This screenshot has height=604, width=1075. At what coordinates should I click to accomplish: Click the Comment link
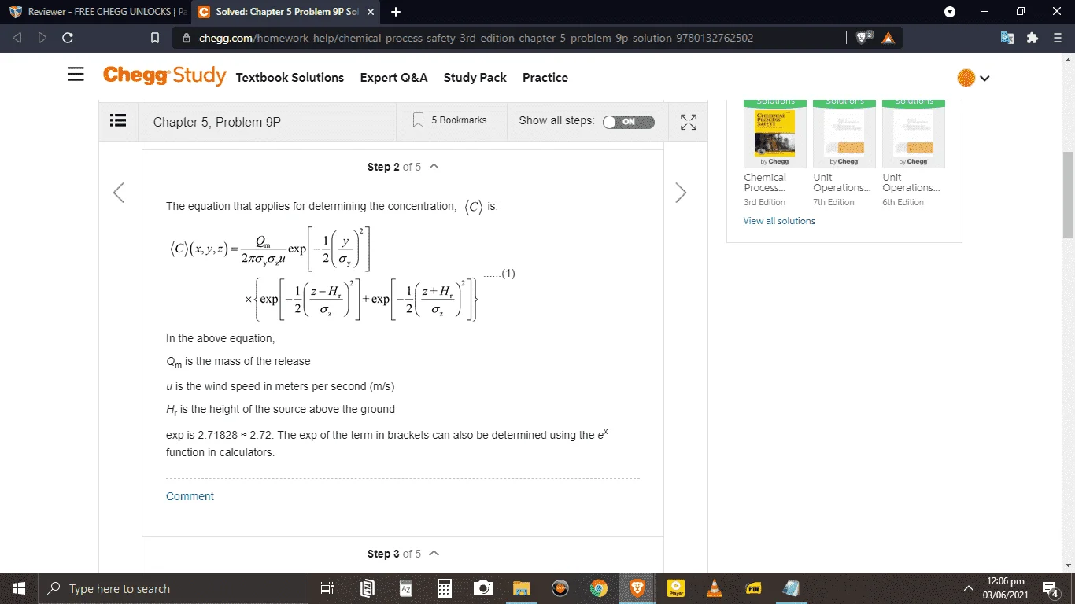click(190, 496)
